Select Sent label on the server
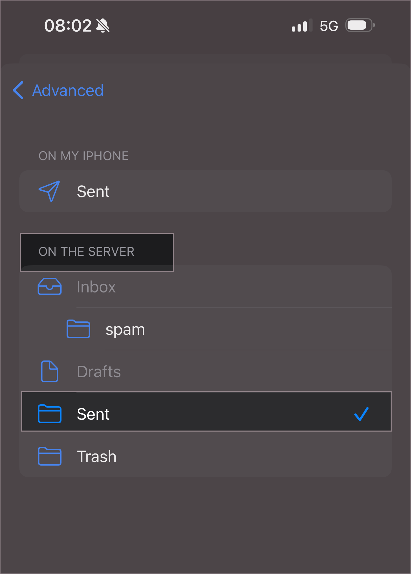411x574 pixels. [x=93, y=414]
